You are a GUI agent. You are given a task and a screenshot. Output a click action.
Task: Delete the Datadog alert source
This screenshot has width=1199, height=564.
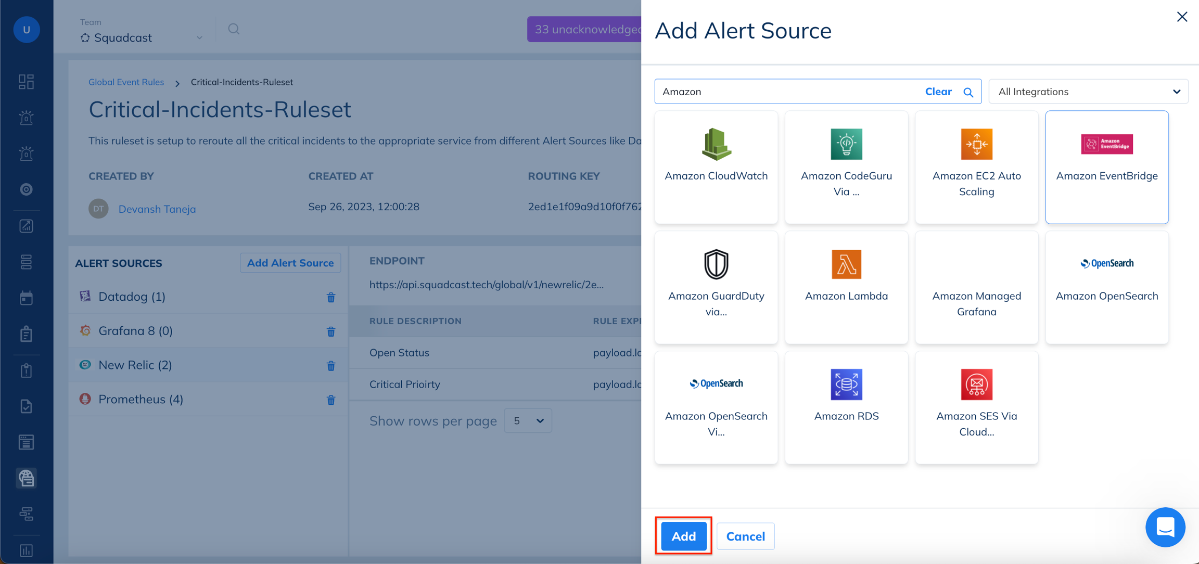[331, 297]
